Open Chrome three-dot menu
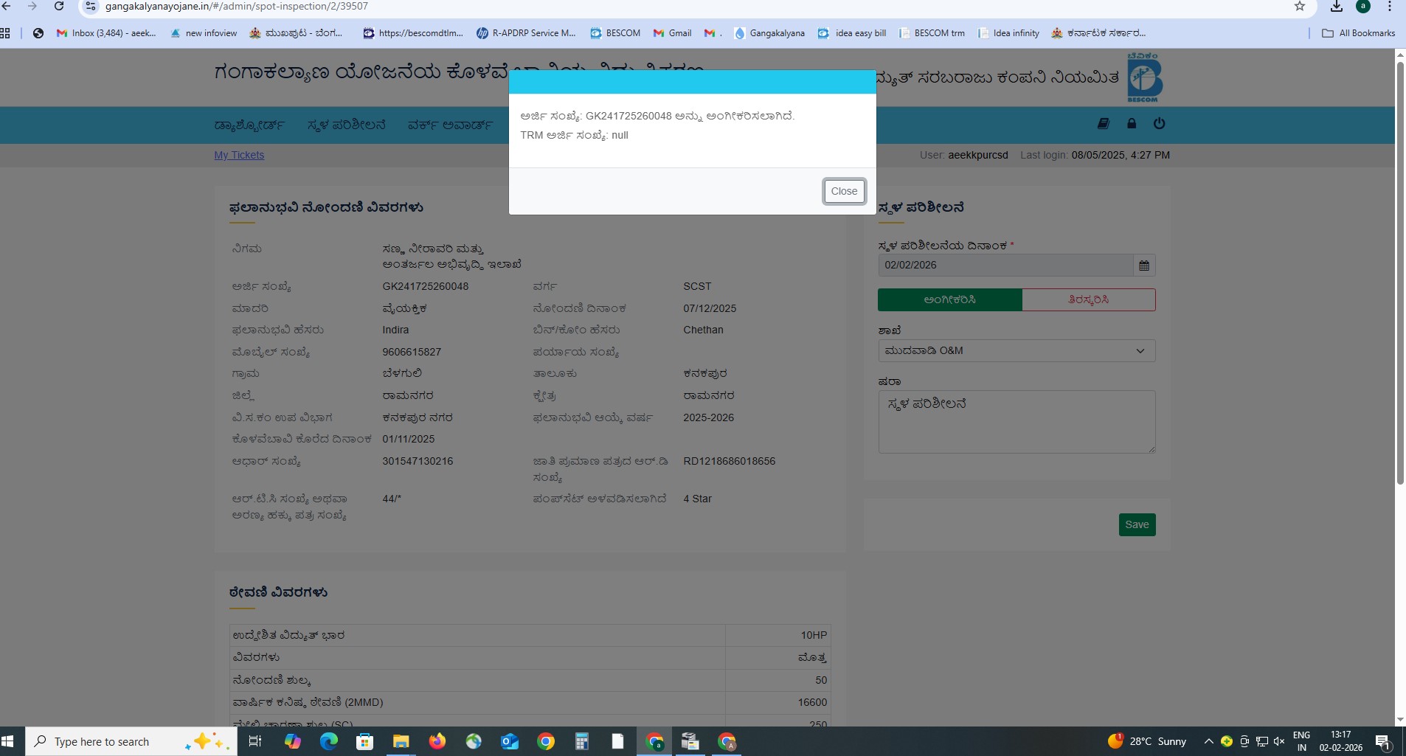Image resolution: width=1406 pixels, height=756 pixels. 1390,7
